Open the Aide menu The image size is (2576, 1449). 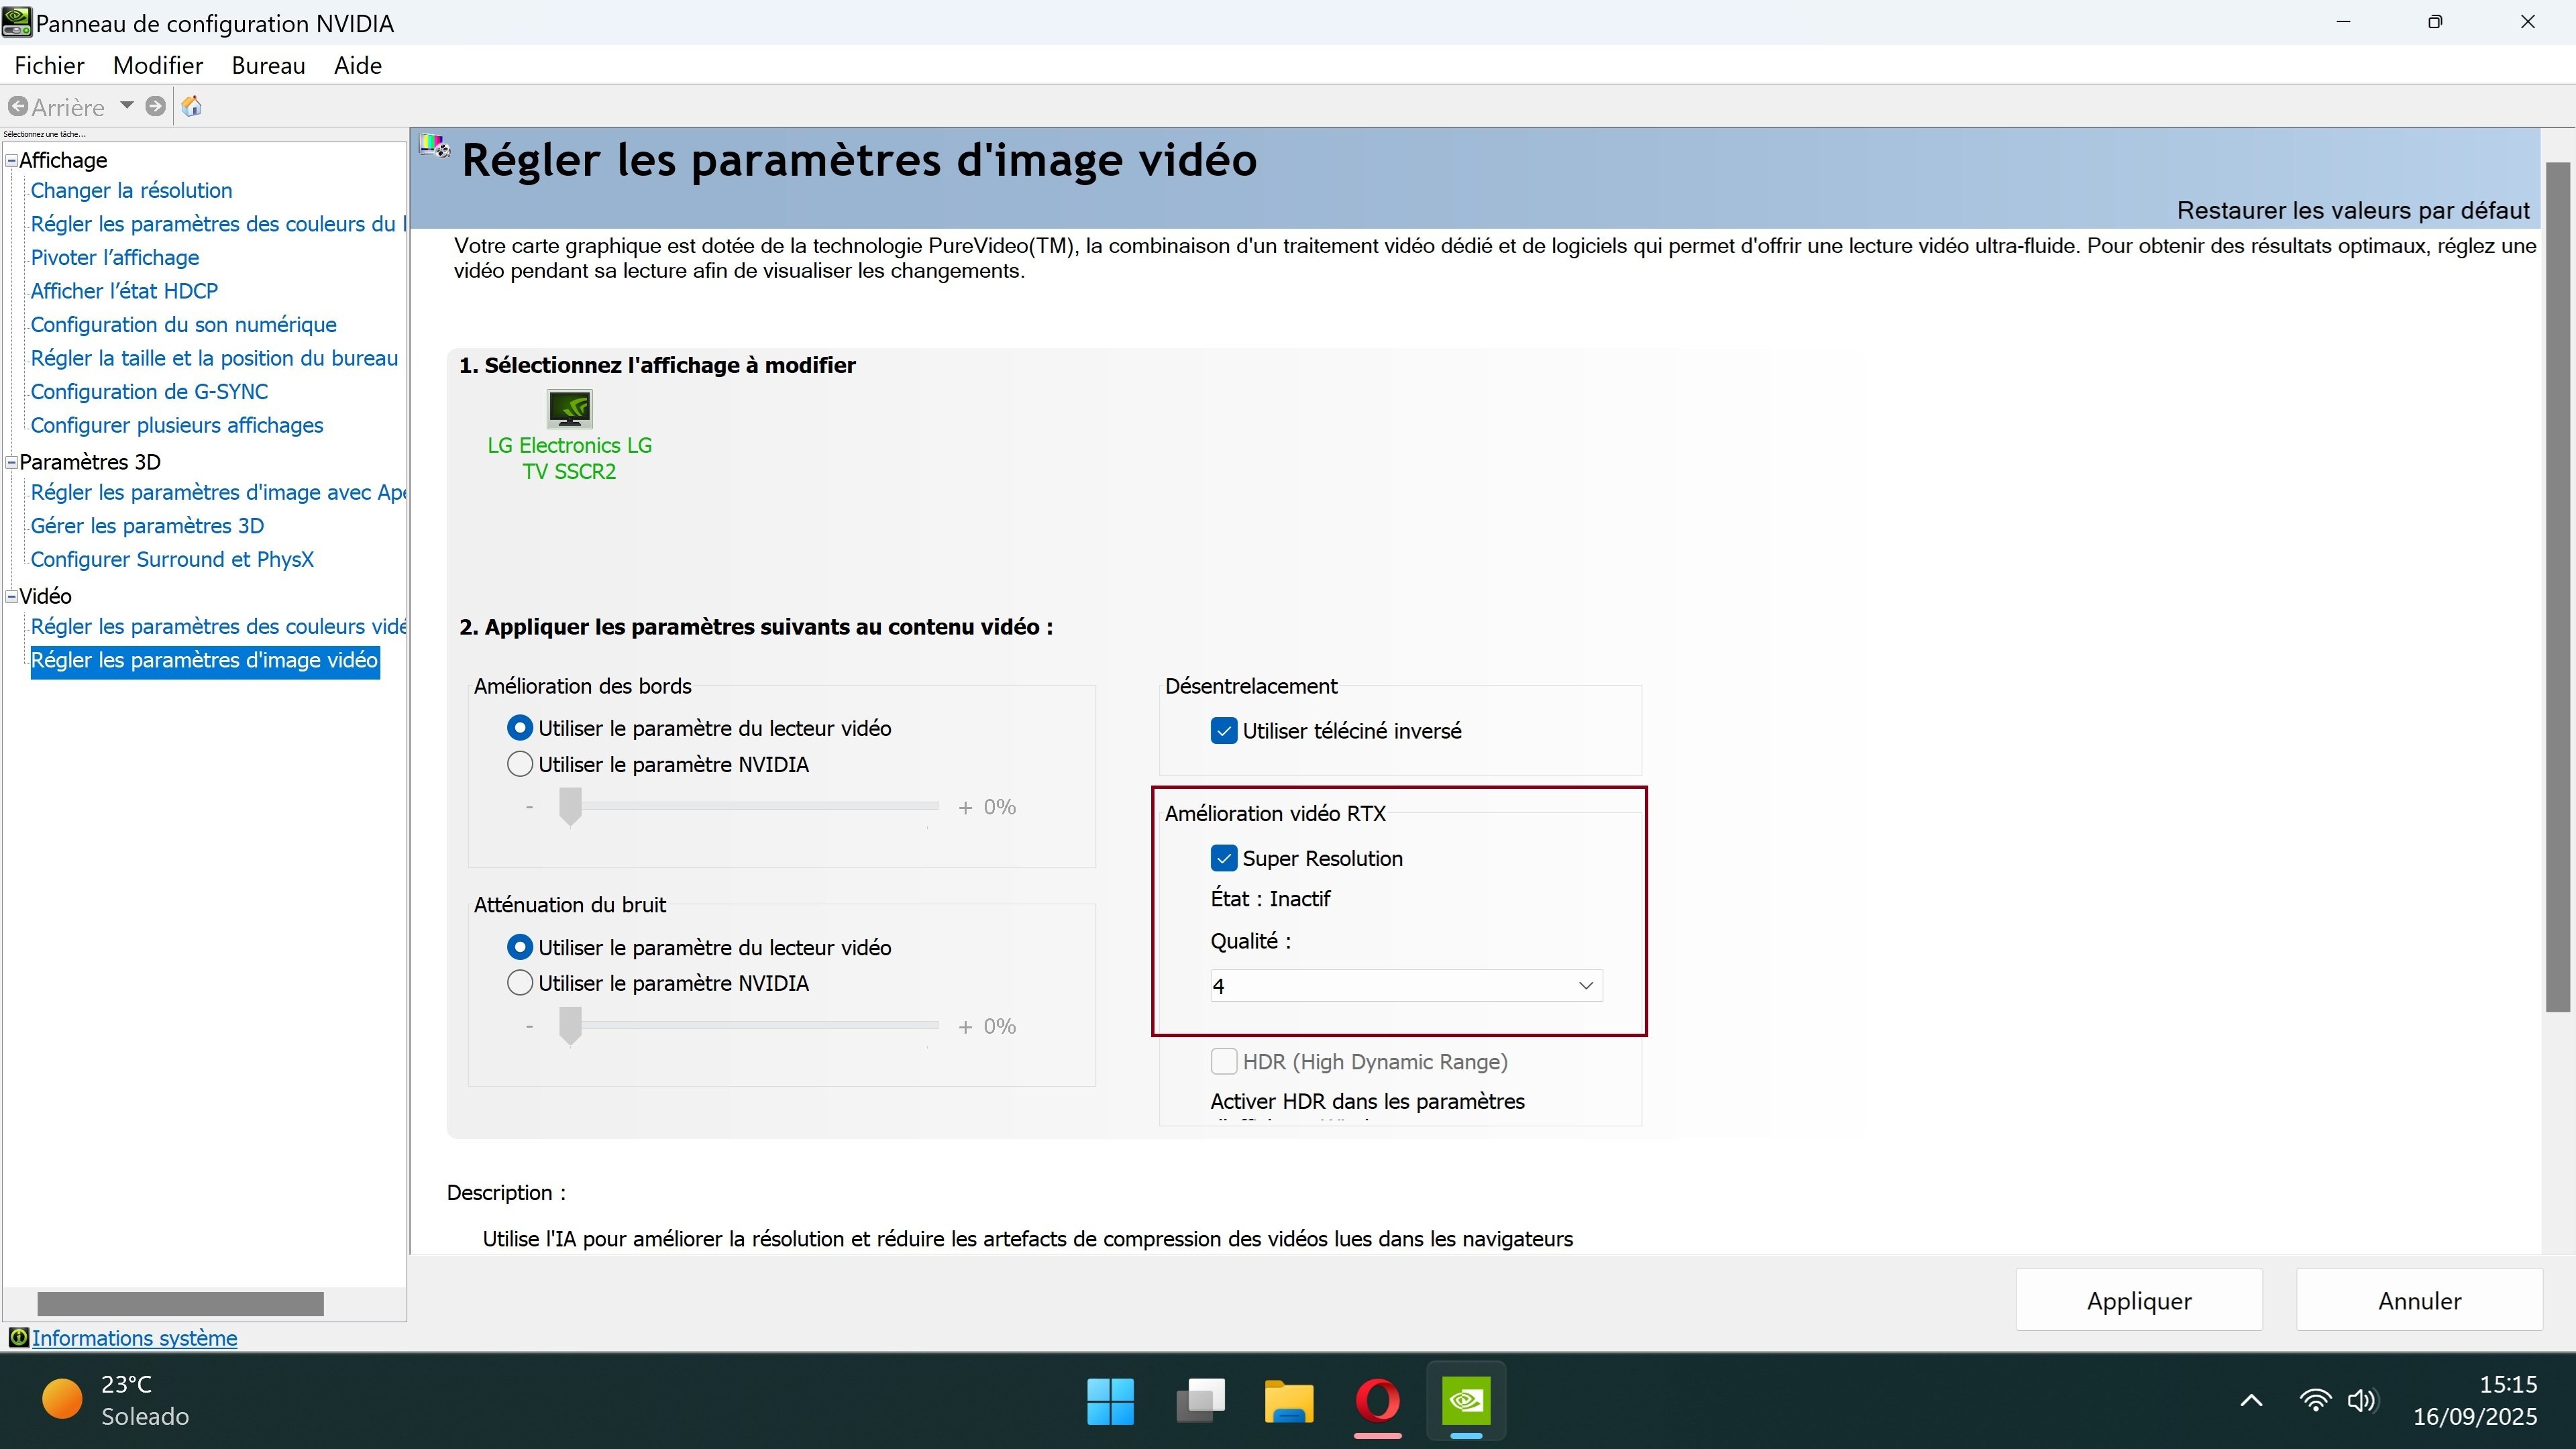pos(358,65)
